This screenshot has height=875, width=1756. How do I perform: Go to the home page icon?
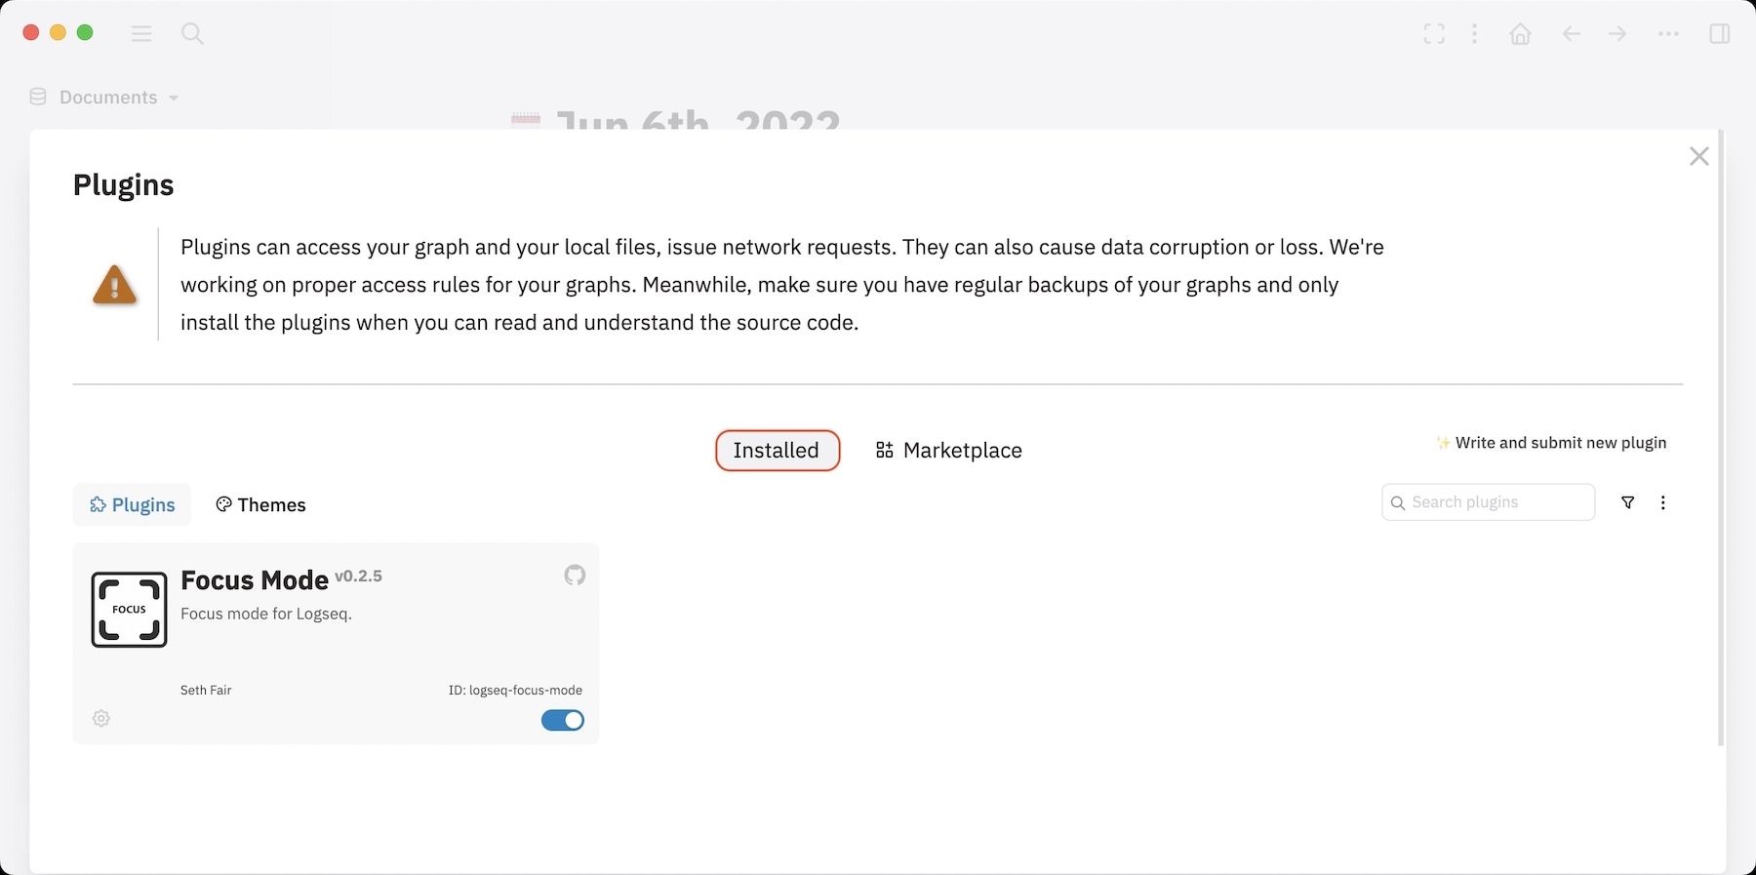pyautogui.click(x=1520, y=34)
